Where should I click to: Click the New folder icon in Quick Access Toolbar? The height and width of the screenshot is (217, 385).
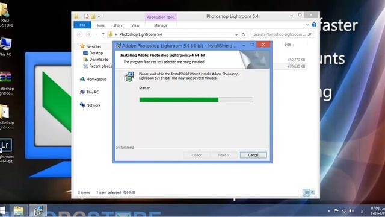coord(93,17)
